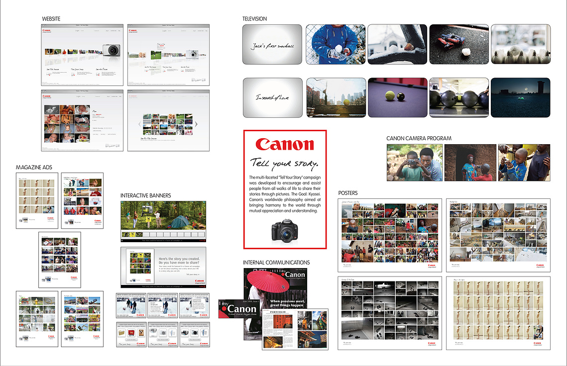Viewport: 567px width, 366px height.
Task: Select the camera program photo of boy in blue jacket
Action: [524, 163]
